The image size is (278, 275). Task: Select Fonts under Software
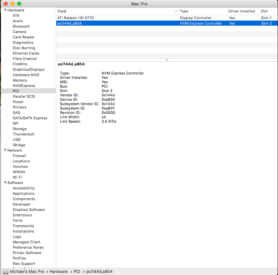click(18, 220)
